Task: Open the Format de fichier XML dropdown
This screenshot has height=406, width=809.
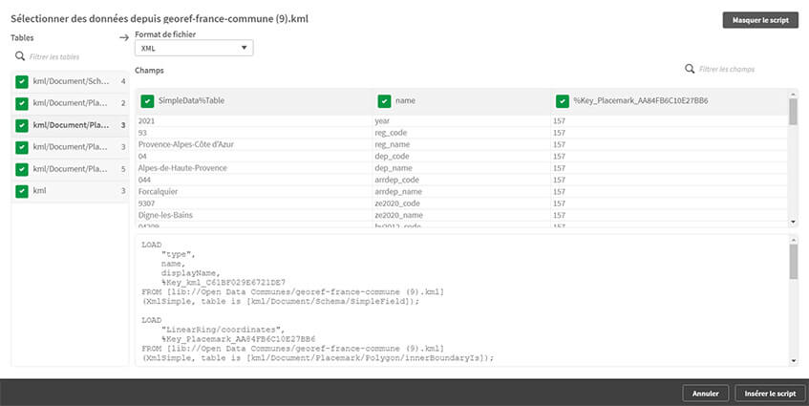Action: tap(194, 48)
